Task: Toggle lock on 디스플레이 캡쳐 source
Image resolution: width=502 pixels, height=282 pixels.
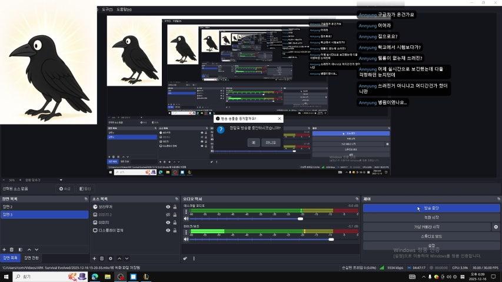Action: (175, 231)
